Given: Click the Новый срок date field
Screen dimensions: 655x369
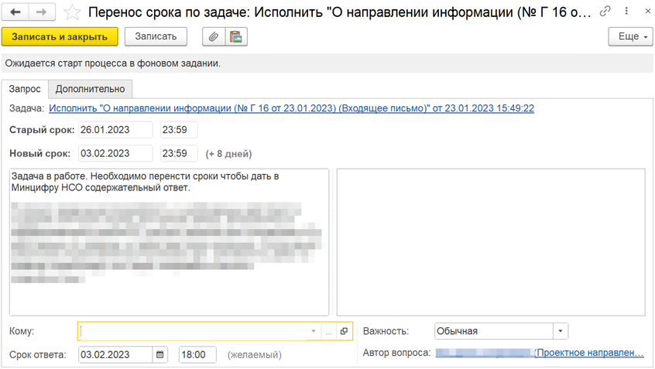Looking at the screenshot, I should tap(115, 153).
